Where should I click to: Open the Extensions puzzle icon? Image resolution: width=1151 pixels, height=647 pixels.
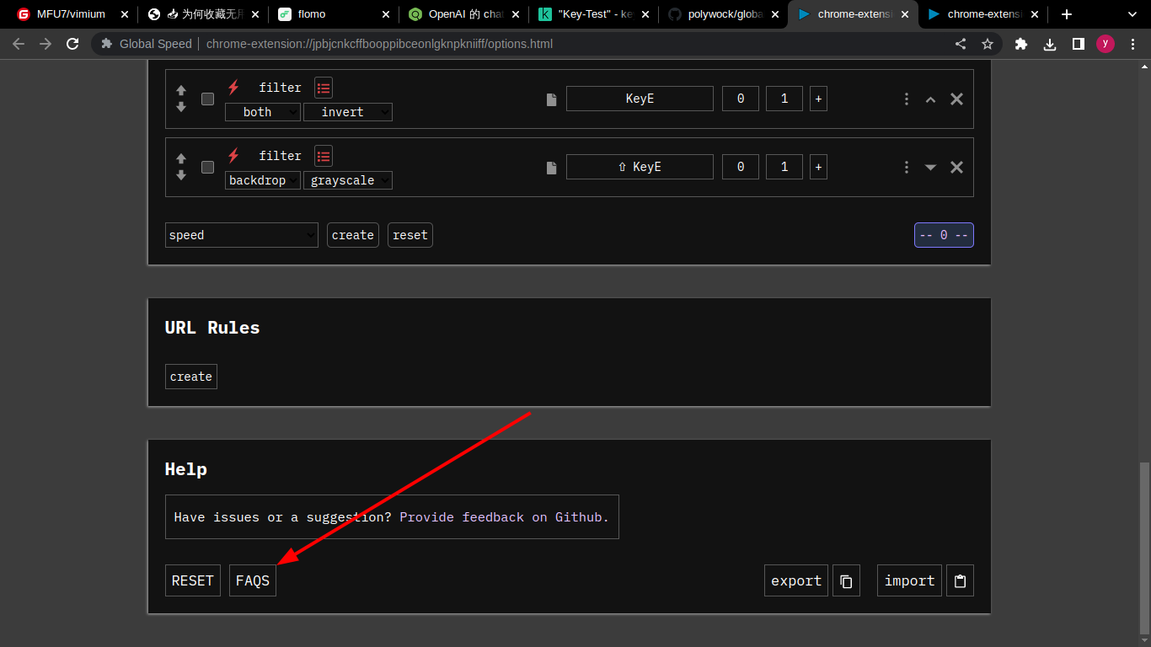coord(1021,44)
